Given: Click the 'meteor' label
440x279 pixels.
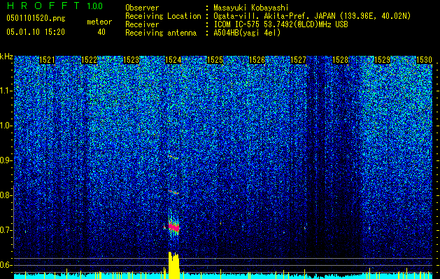Looking at the screenshot, I should (99, 22).
